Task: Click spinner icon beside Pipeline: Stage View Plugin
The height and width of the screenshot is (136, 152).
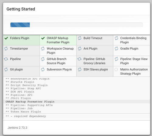Action: coord(116,59)
